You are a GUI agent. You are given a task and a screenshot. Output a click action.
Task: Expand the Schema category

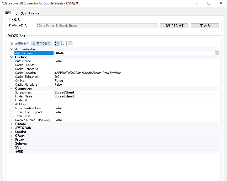point(12,144)
